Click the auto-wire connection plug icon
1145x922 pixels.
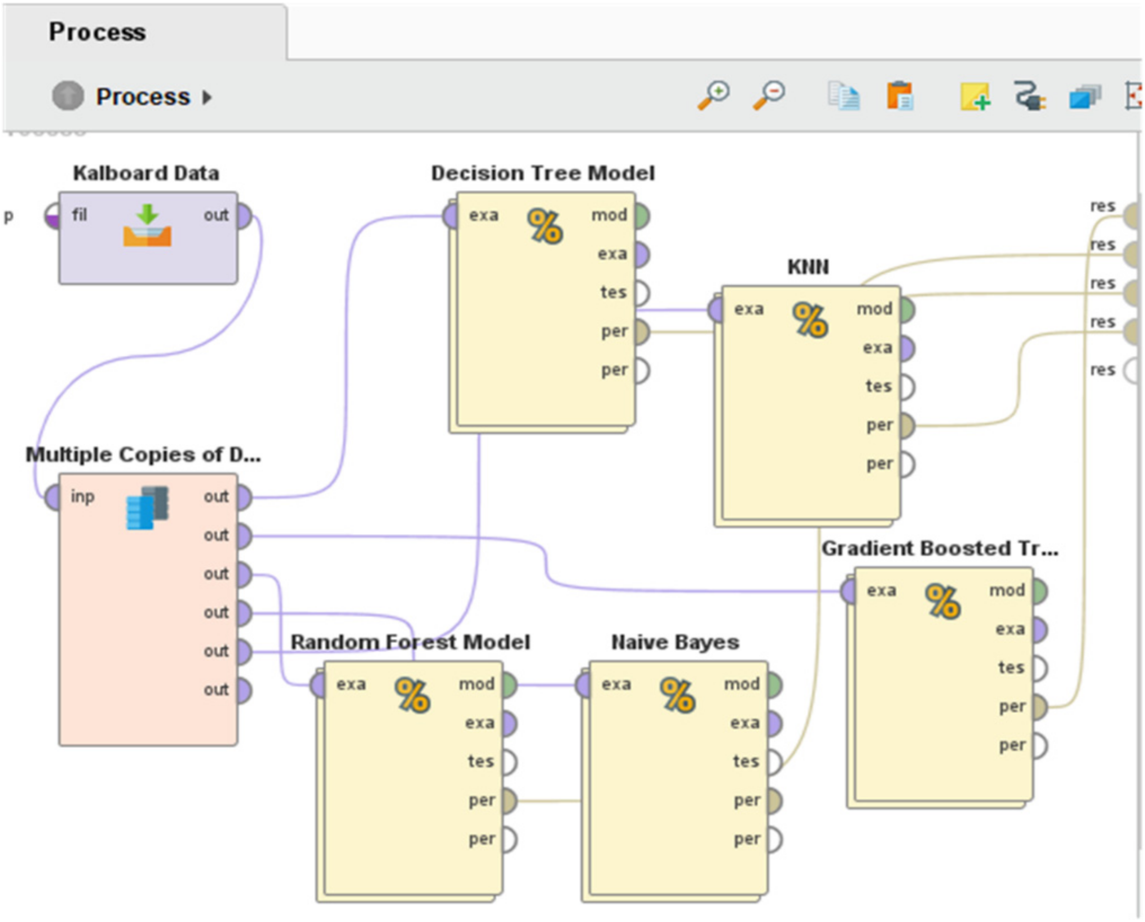[1030, 96]
